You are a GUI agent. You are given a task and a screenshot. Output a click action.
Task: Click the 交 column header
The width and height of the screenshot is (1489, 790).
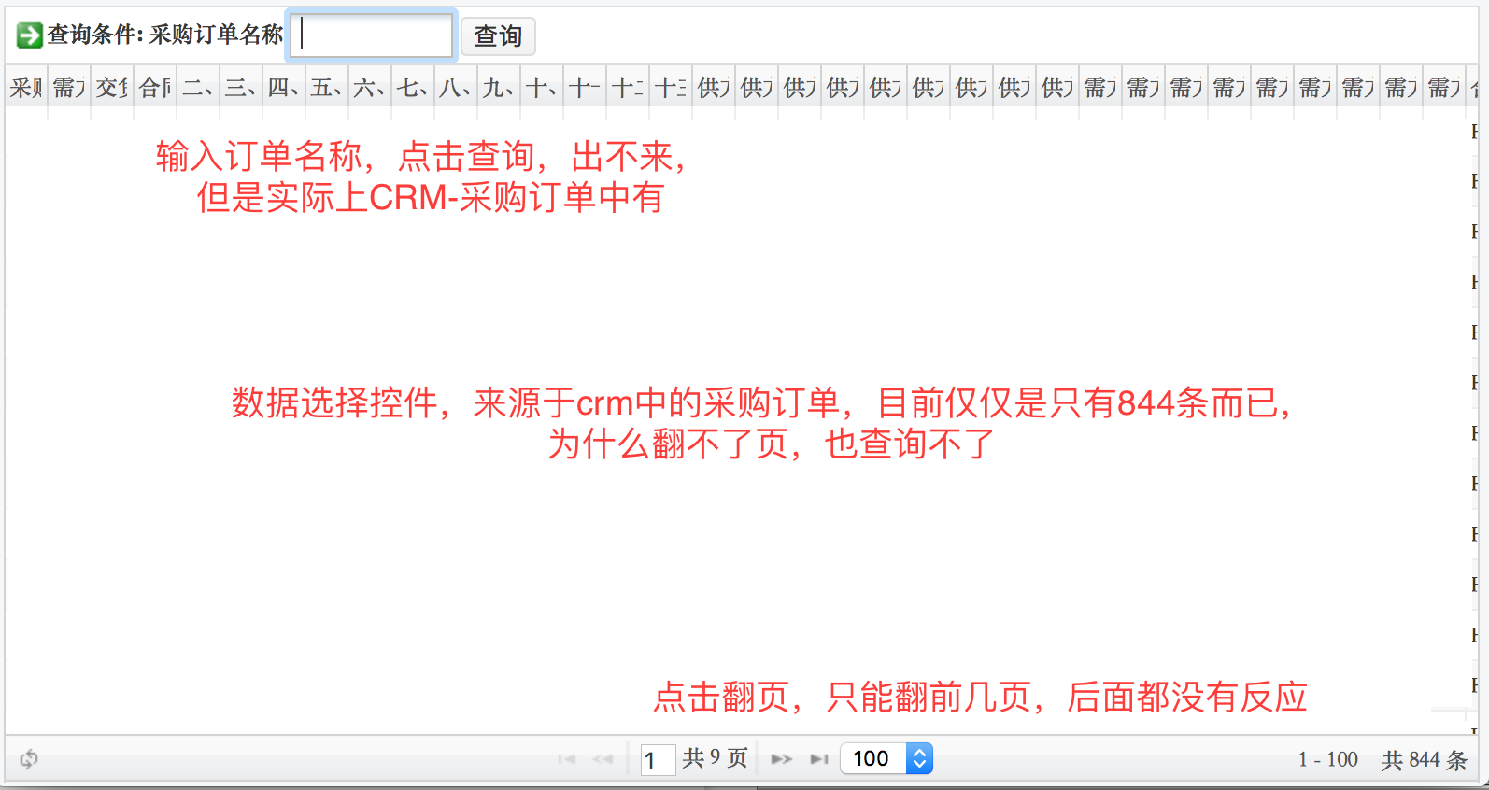click(112, 88)
